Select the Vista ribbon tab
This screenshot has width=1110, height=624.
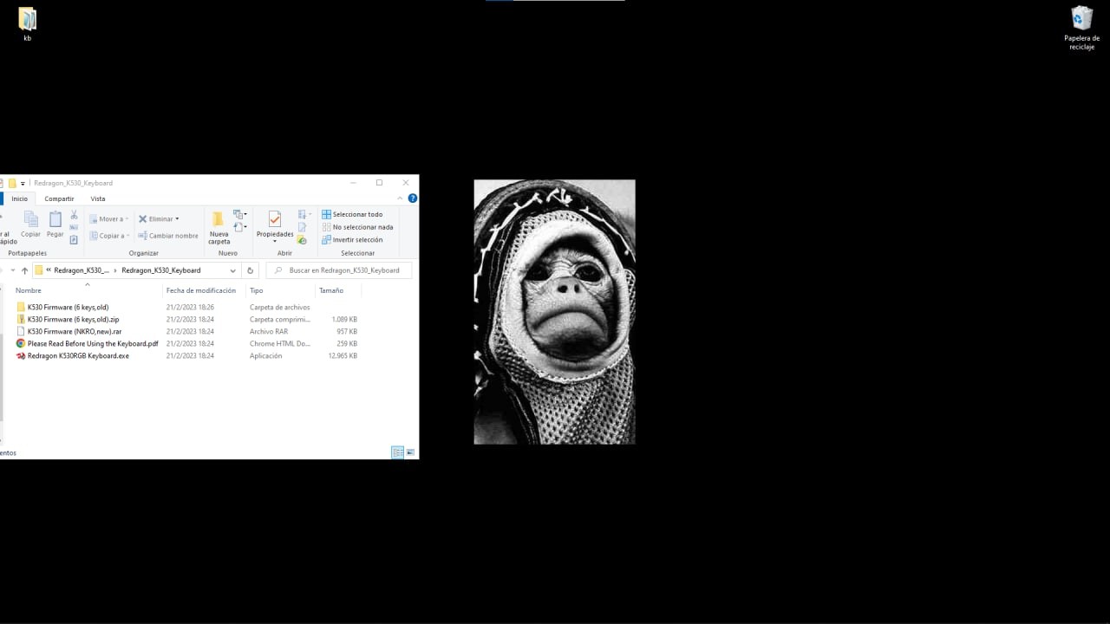click(x=98, y=198)
